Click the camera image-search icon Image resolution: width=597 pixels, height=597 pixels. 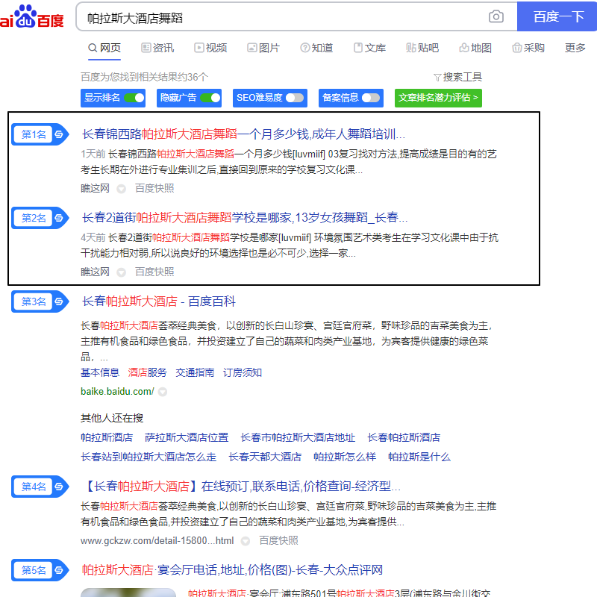point(496,16)
